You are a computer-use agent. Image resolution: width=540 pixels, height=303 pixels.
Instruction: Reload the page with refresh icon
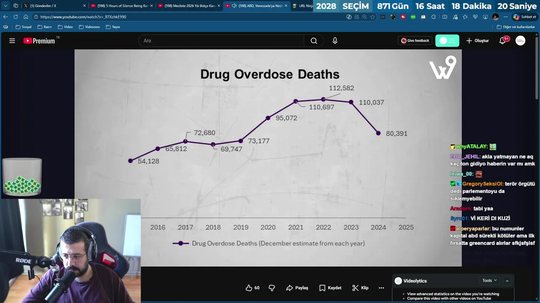16,17
